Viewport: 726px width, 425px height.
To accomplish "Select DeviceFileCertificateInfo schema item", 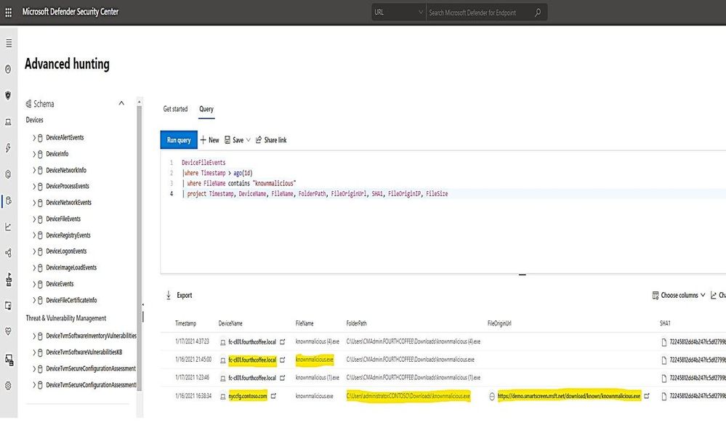I will [x=71, y=300].
